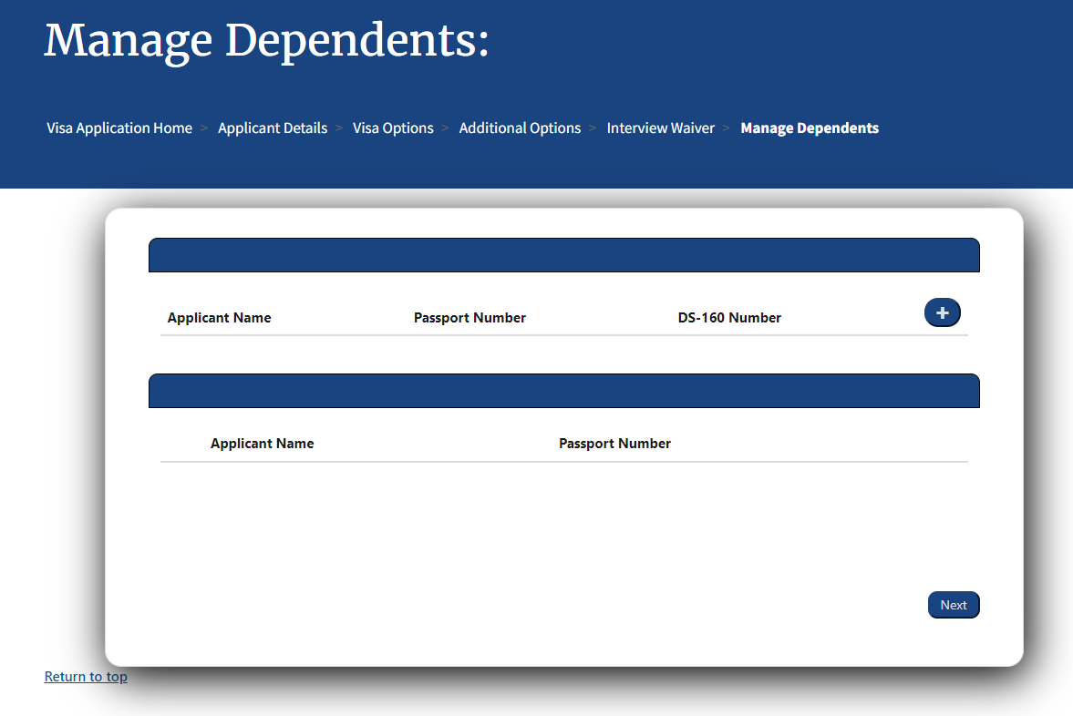This screenshot has width=1073, height=716.
Task: Open the Interview Waiver breadcrumb step
Action: click(x=660, y=128)
